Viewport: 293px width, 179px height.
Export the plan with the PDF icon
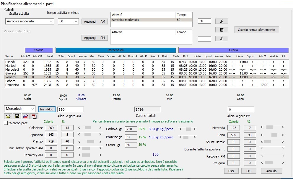pos(34,116)
